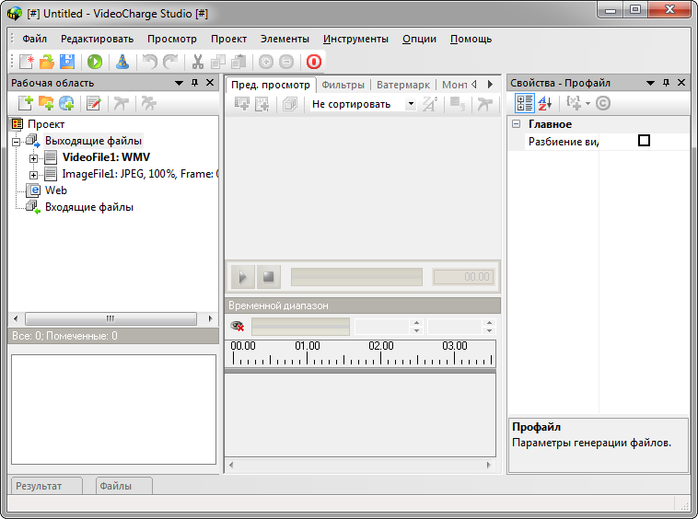Click the red stop circle icon

313,62
